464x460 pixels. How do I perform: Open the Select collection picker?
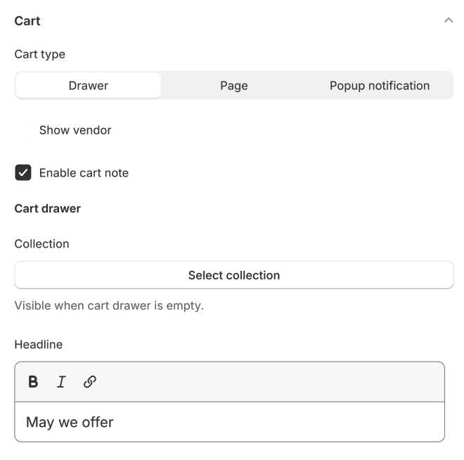click(233, 275)
